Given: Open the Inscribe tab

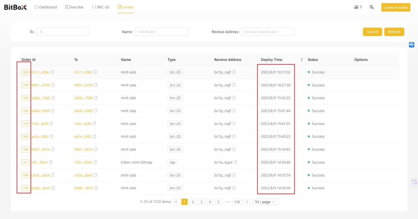Looking at the screenshot, I should click(x=74, y=7).
